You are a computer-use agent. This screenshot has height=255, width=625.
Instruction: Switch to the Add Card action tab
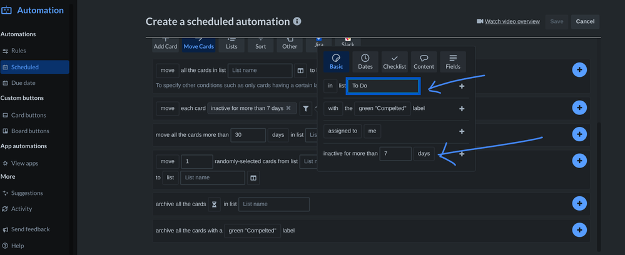click(x=165, y=45)
